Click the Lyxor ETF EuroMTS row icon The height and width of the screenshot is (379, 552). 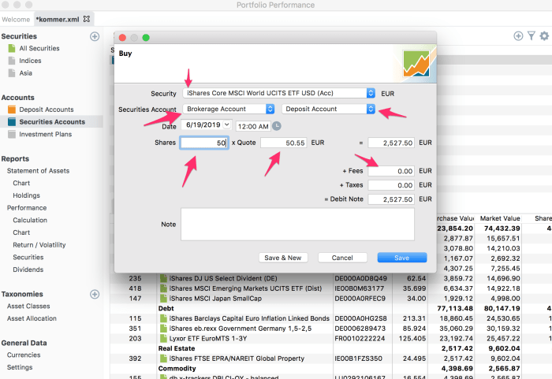163,339
